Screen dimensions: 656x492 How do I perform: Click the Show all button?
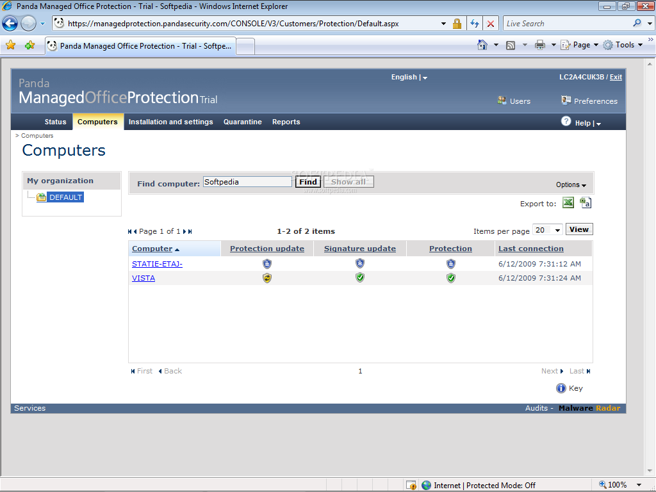point(348,181)
